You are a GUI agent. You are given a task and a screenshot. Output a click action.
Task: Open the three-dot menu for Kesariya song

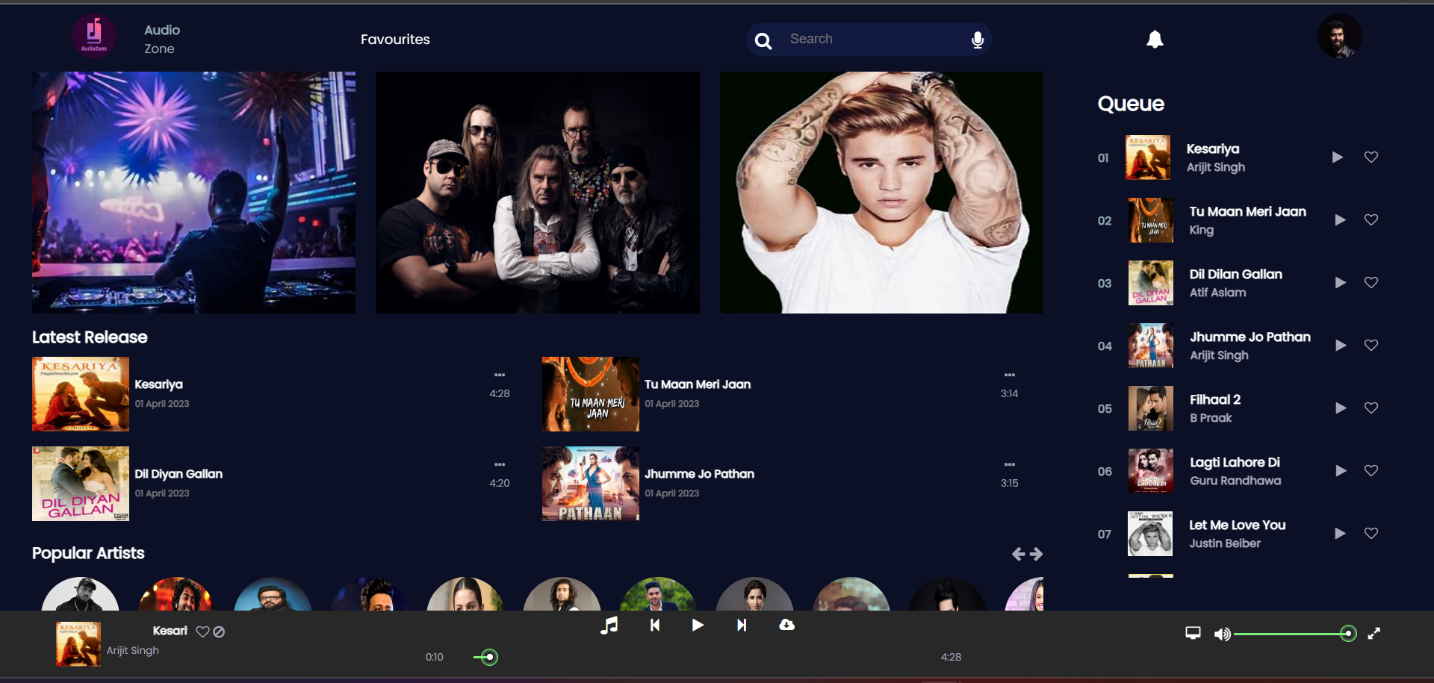coord(500,375)
